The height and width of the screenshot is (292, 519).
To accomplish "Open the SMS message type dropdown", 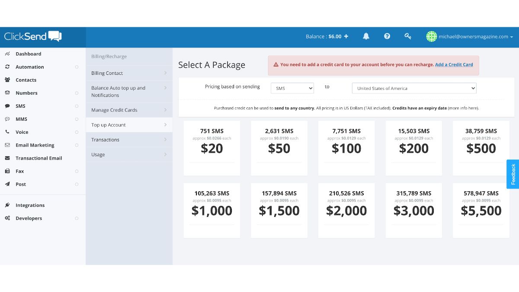I will 292,88.
